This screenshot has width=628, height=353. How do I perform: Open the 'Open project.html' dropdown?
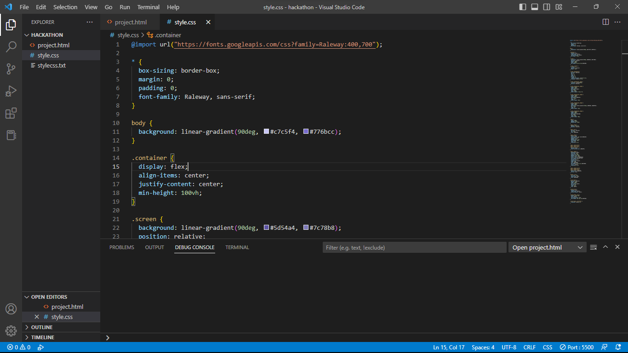[547, 247]
